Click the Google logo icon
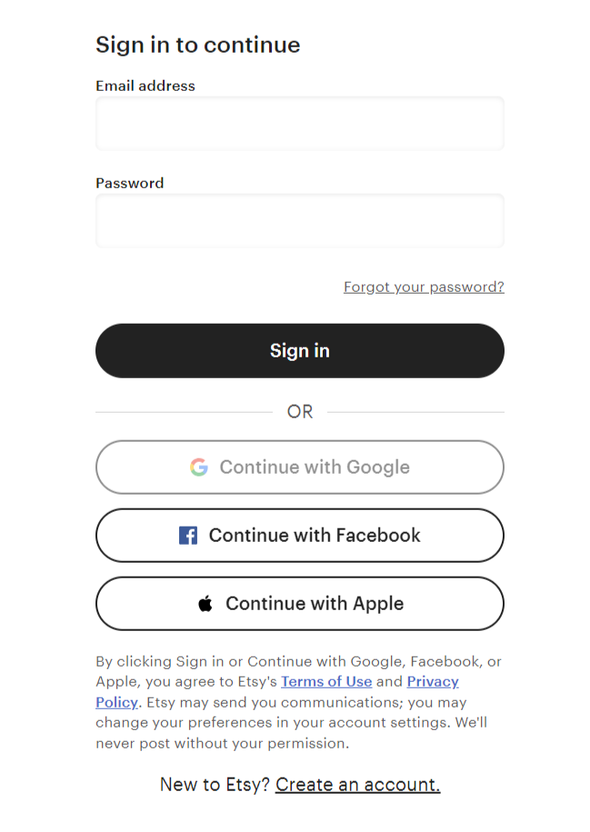Viewport: 590px width, 832px height. tap(199, 467)
